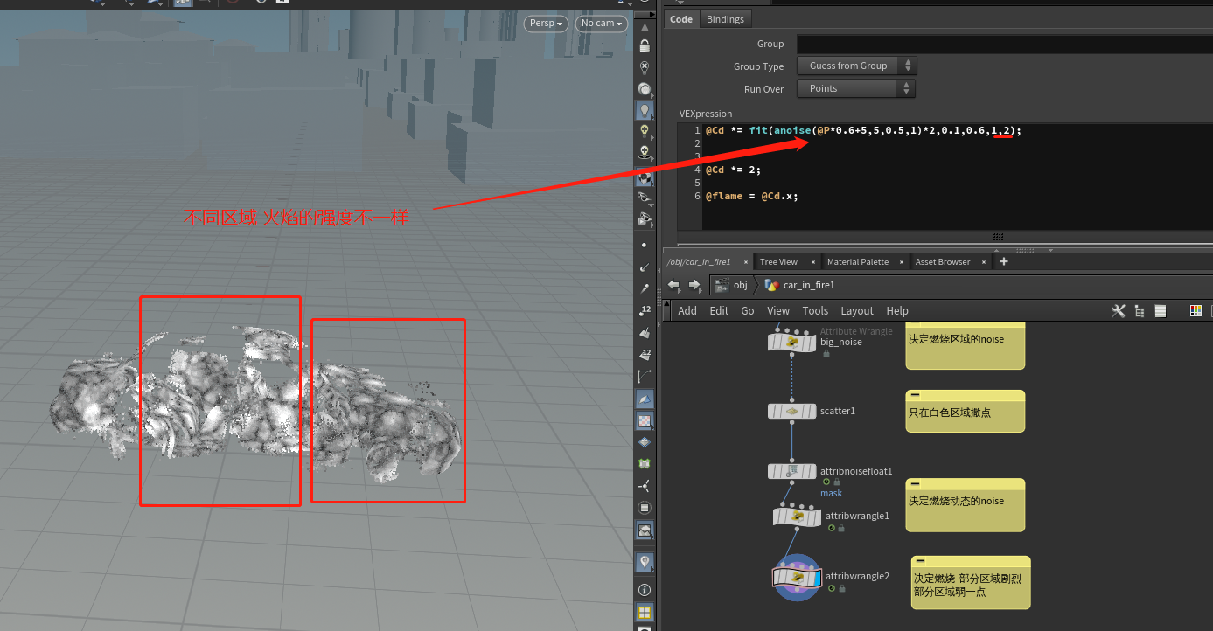The width and height of the screenshot is (1213, 631).
Task: Open the color palette grid icon
Action: click(1196, 311)
